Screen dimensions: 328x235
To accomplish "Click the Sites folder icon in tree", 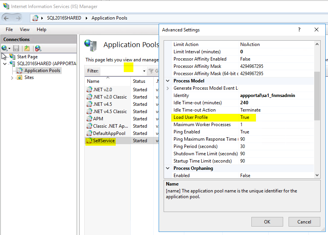I will click(20, 78).
